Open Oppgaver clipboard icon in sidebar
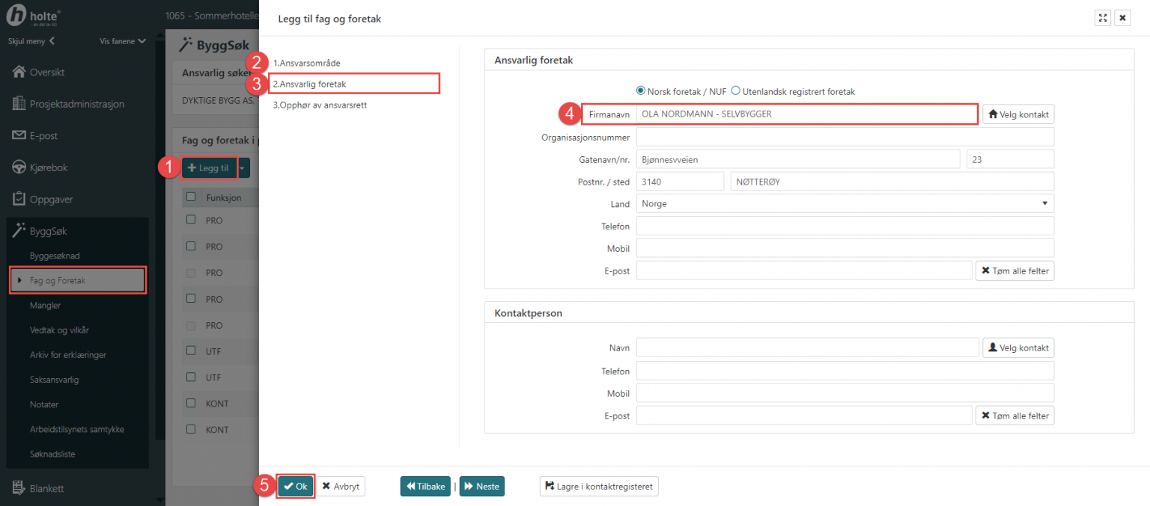The height and width of the screenshot is (506, 1150). (x=19, y=200)
